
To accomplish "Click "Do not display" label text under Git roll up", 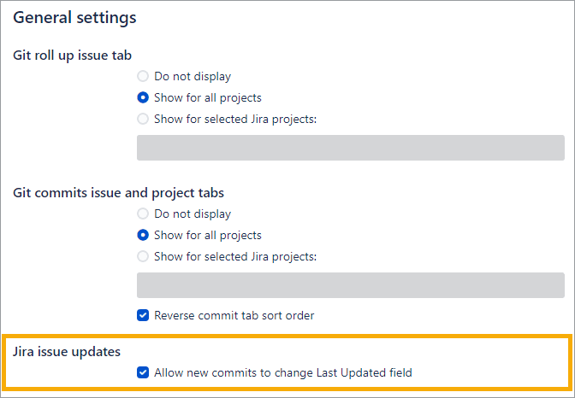I will [x=193, y=77].
